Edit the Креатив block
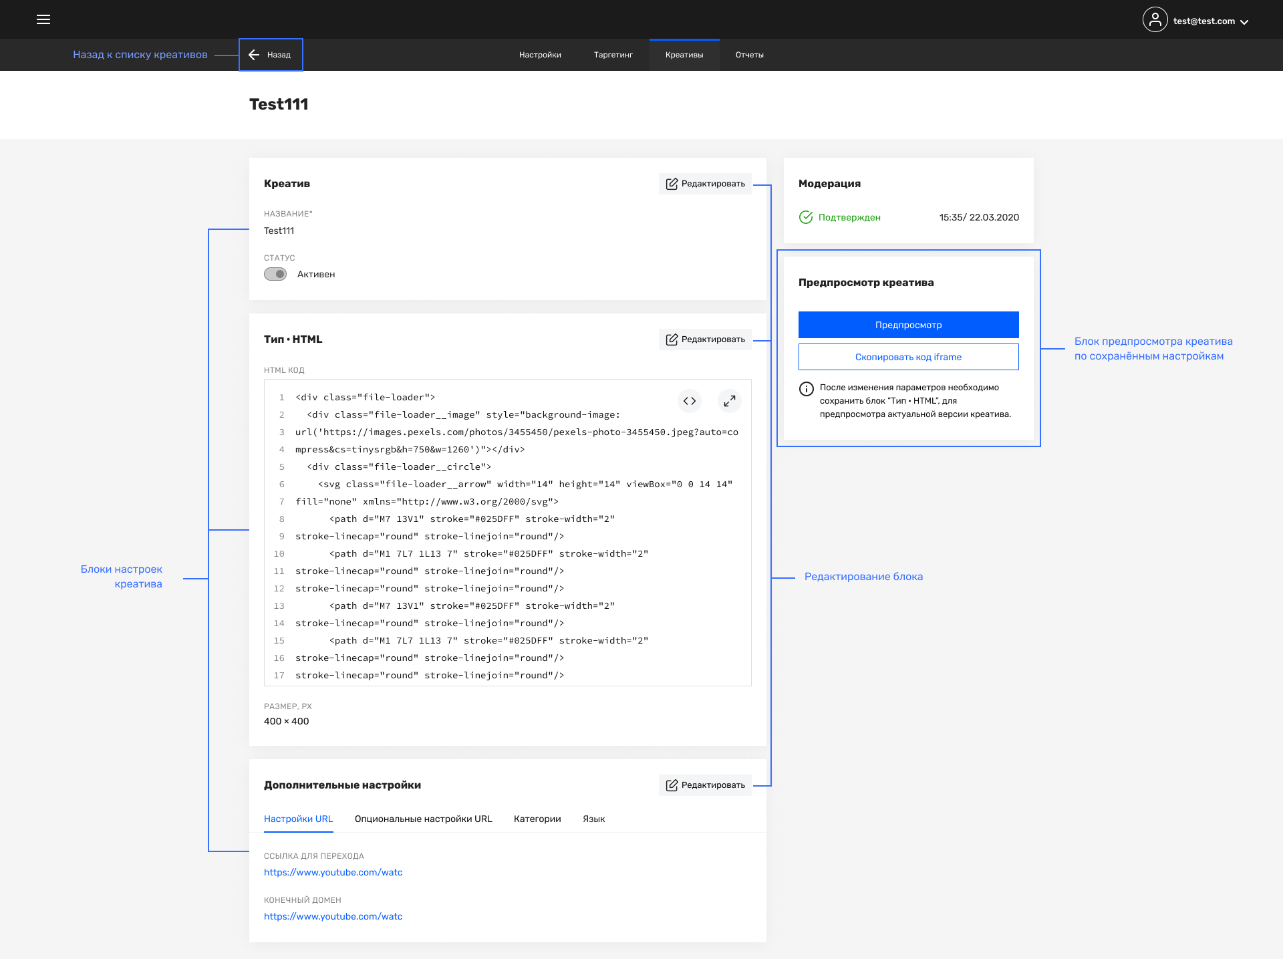Image resolution: width=1283 pixels, height=959 pixels. coord(705,184)
